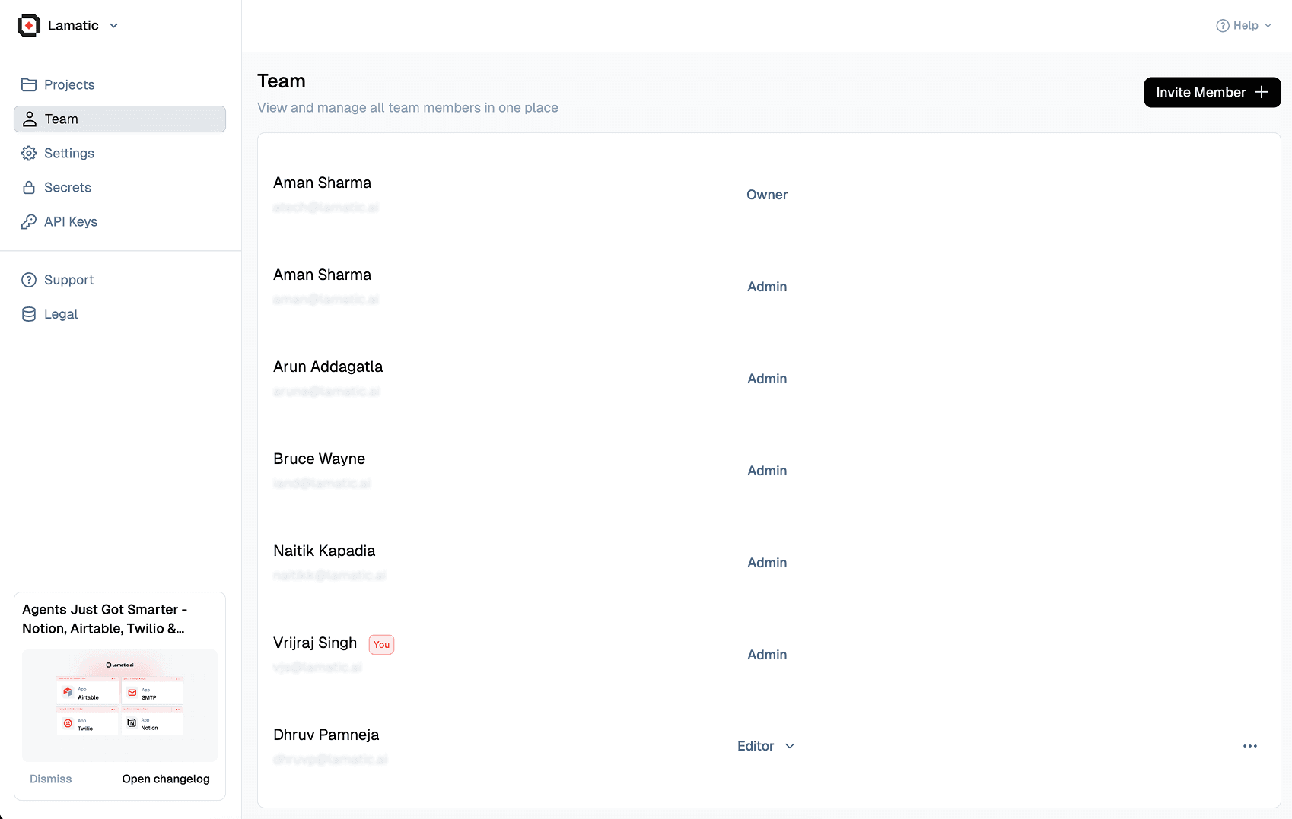Open the Lamatic workspace dropdown
Screen dimensions: 1292x819
[x=113, y=26]
